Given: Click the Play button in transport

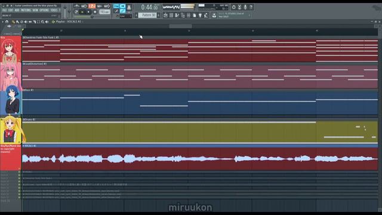Looking at the screenshot, I should (x=82, y=12).
